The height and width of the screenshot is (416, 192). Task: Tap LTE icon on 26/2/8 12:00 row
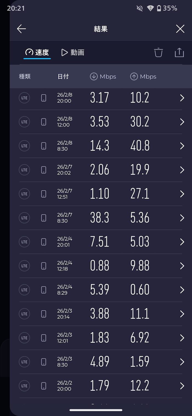point(24,122)
